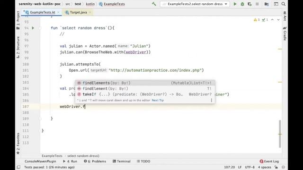Select findElements(by: By!) completion suggestion
Screen dimensions: 303x170
(x=145, y=83)
